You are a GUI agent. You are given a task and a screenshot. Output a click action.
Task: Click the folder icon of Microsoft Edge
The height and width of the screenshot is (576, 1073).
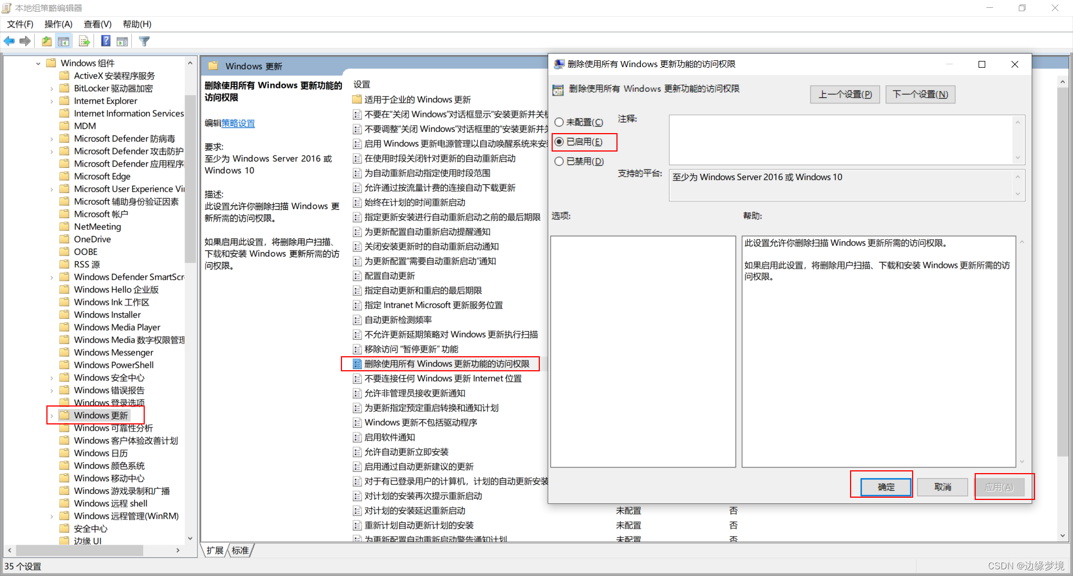click(65, 176)
